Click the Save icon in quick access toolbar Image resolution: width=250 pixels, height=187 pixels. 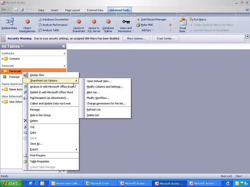point(17,10)
